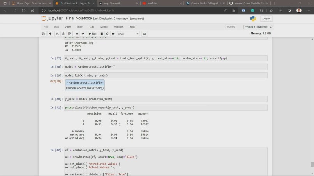The width and height of the screenshot is (314, 176).
Task: Run the selected cell
Action: [x=93, y=34]
